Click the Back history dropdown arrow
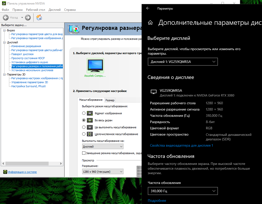This screenshot has height=204, width=262. (x=22, y=18)
